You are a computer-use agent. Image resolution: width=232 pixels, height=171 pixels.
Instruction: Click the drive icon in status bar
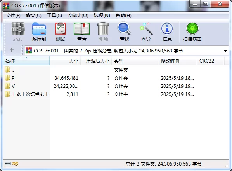8,164
